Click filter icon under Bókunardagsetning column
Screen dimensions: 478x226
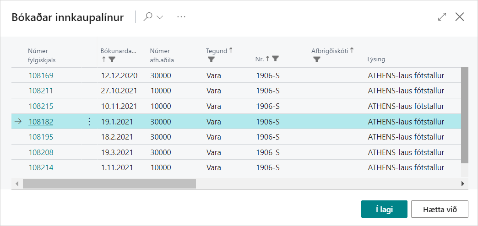[x=112, y=59]
